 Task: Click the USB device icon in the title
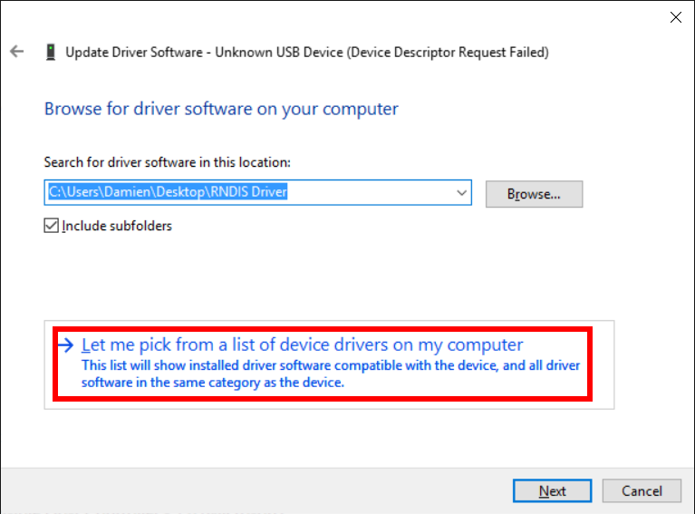[x=51, y=53]
